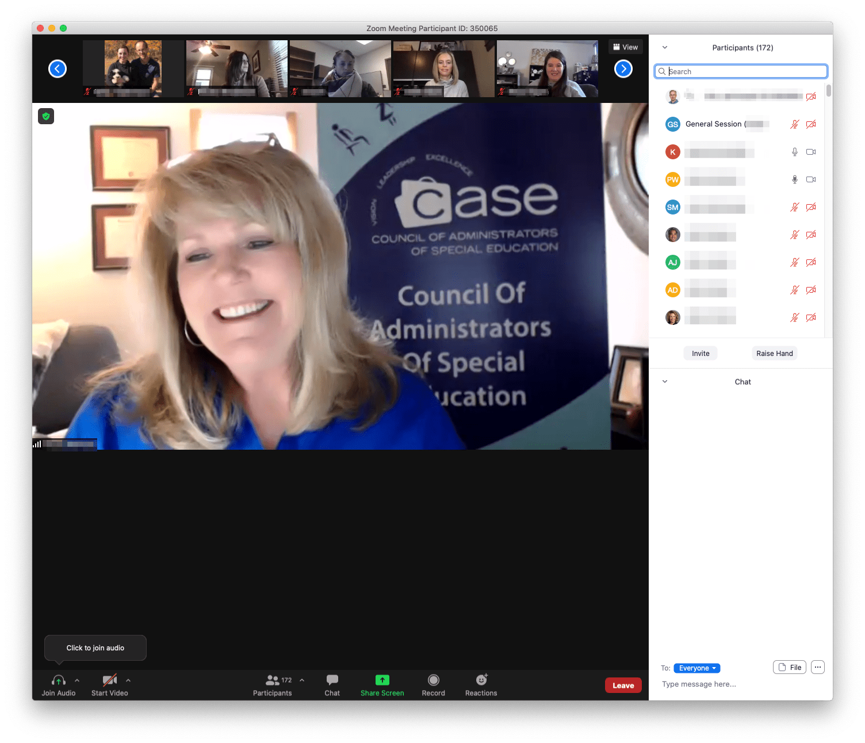Toggle camera icon for participant K
The height and width of the screenshot is (743, 865).
point(811,152)
